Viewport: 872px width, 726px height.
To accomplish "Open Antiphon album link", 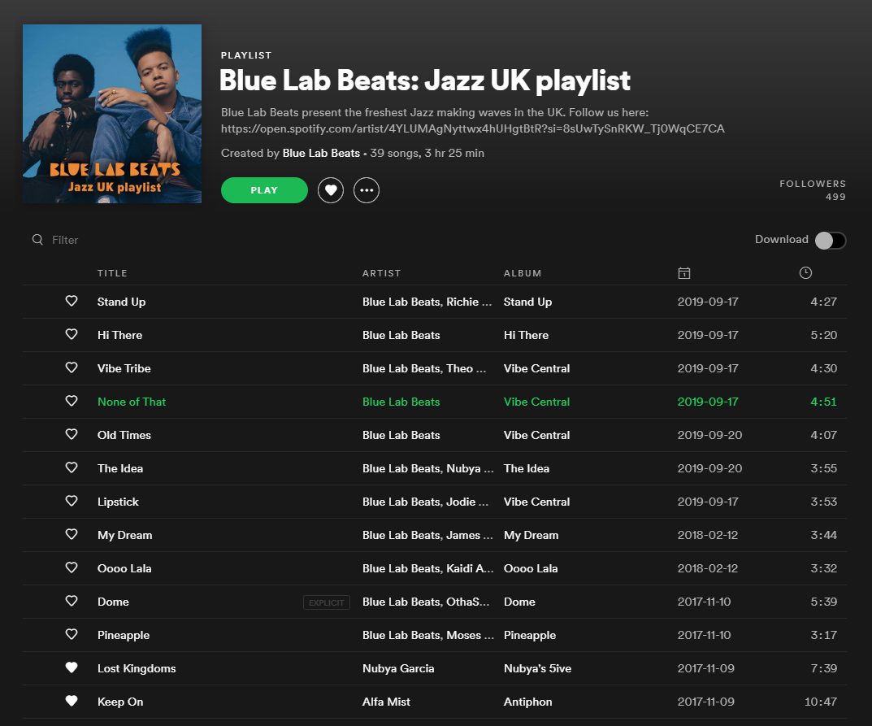I will (527, 702).
